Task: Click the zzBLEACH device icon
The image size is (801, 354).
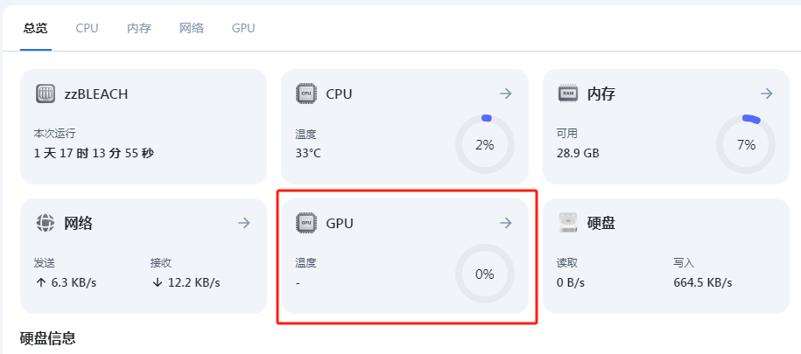Action: point(46,94)
